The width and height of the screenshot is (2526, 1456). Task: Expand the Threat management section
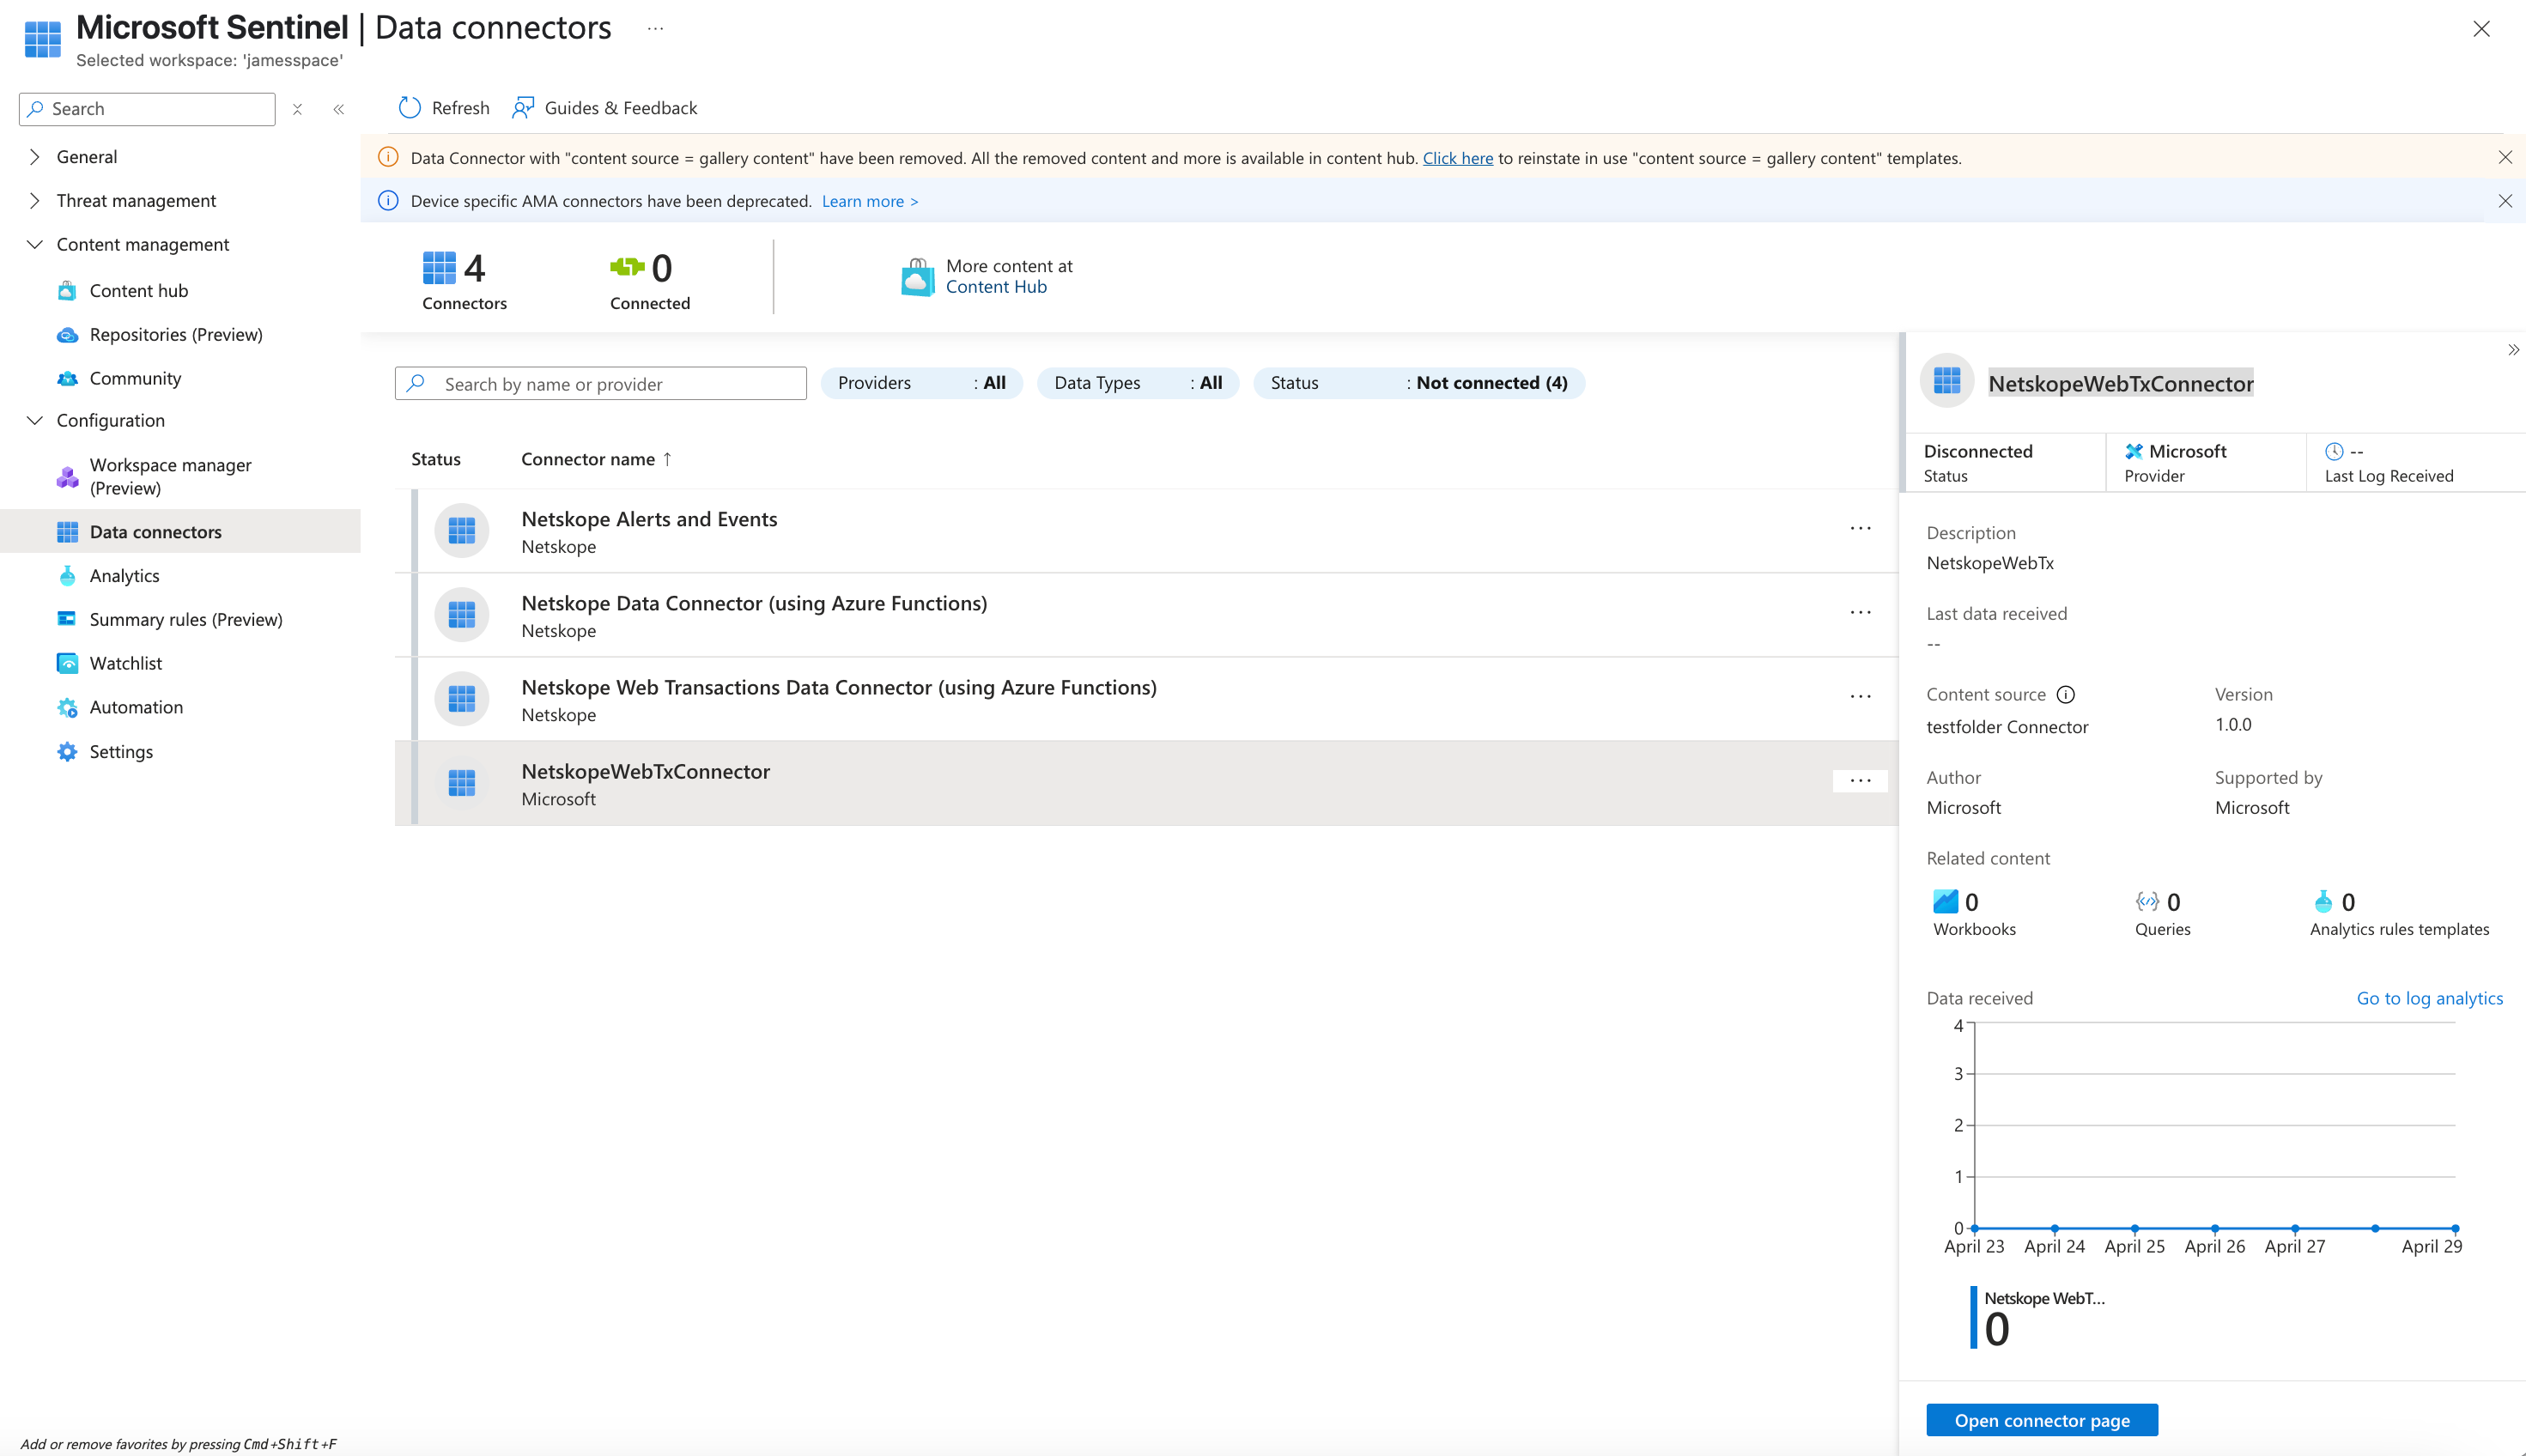pyautogui.click(x=34, y=201)
